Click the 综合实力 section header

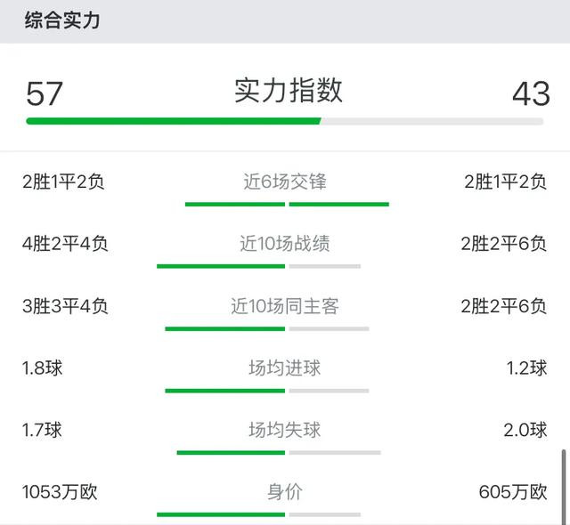(x=62, y=20)
